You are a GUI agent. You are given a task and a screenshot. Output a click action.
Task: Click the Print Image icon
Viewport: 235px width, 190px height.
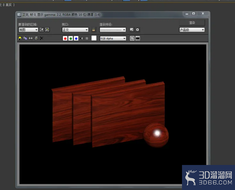coord(36,38)
